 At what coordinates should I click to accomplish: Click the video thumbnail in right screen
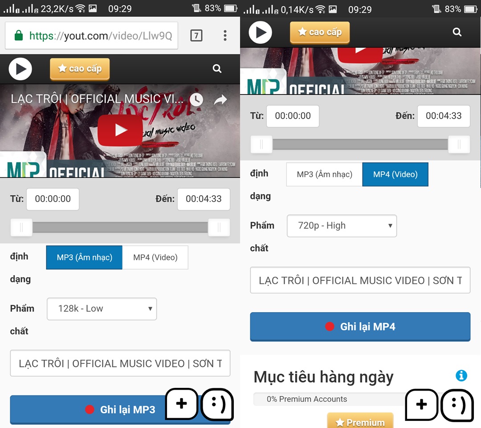[x=360, y=71]
